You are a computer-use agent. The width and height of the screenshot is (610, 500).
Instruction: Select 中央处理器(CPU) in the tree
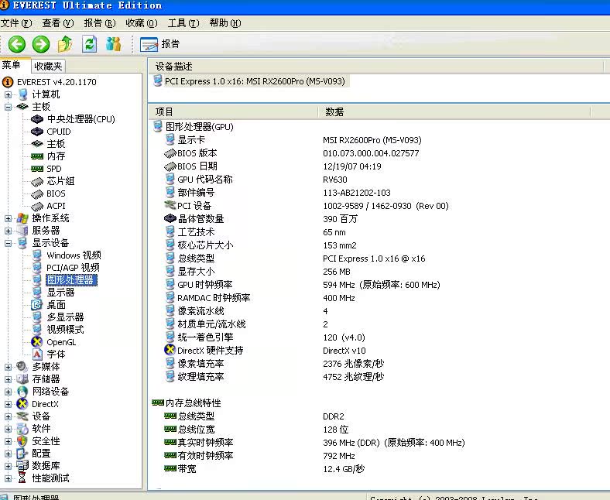click(81, 119)
